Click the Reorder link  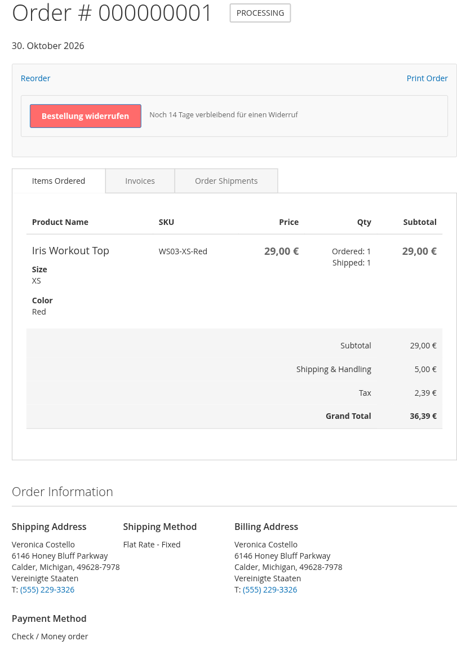[36, 78]
